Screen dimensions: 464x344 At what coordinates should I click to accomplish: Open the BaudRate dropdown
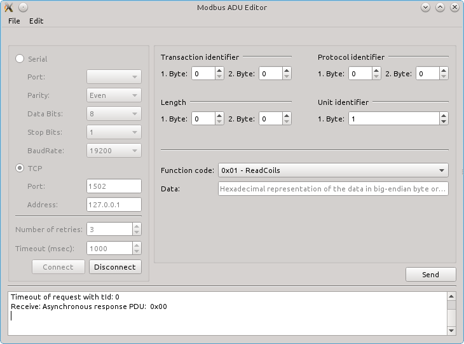coord(114,150)
